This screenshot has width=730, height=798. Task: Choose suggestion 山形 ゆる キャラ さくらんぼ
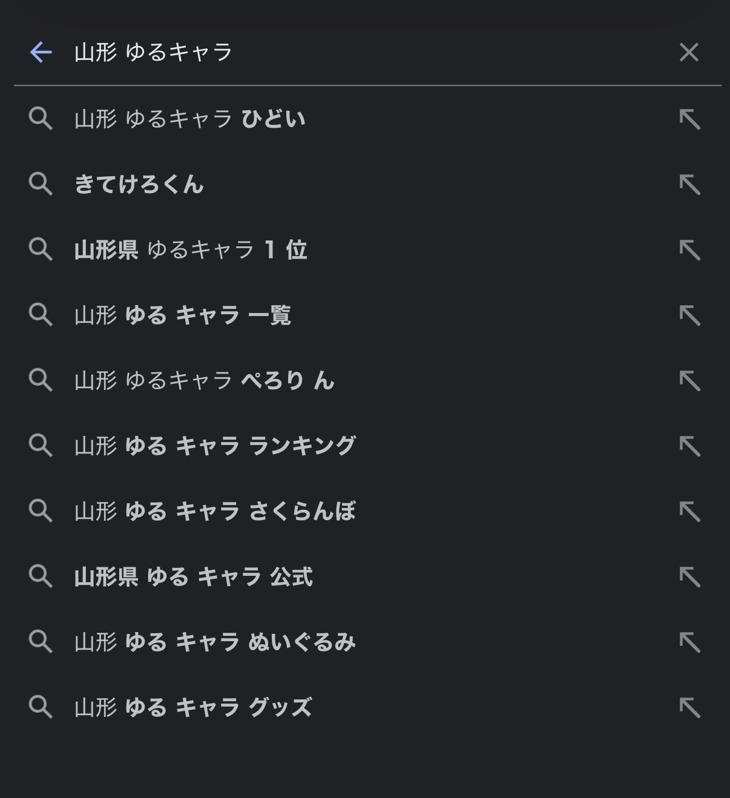[x=215, y=511]
